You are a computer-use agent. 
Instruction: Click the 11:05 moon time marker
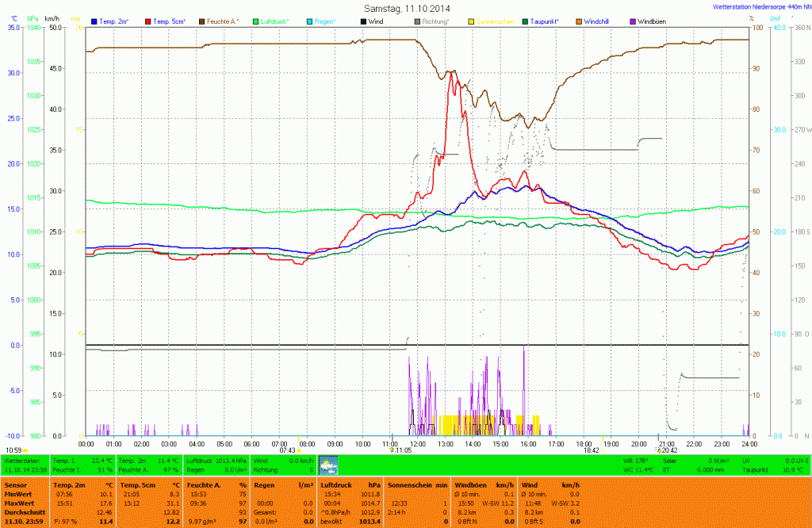coord(402,450)
